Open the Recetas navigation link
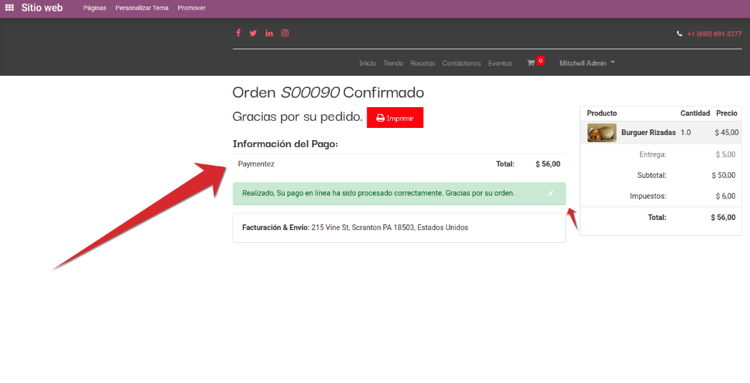This screenshot has height=383, width=750. (422, 63)
